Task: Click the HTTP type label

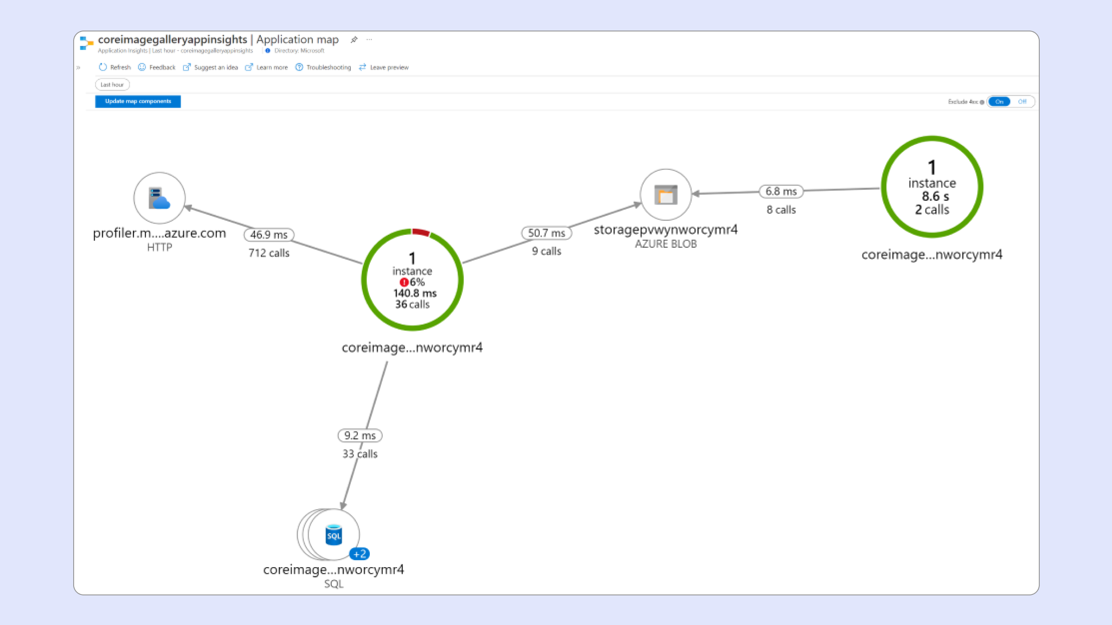Action: (x=159, y=247)
